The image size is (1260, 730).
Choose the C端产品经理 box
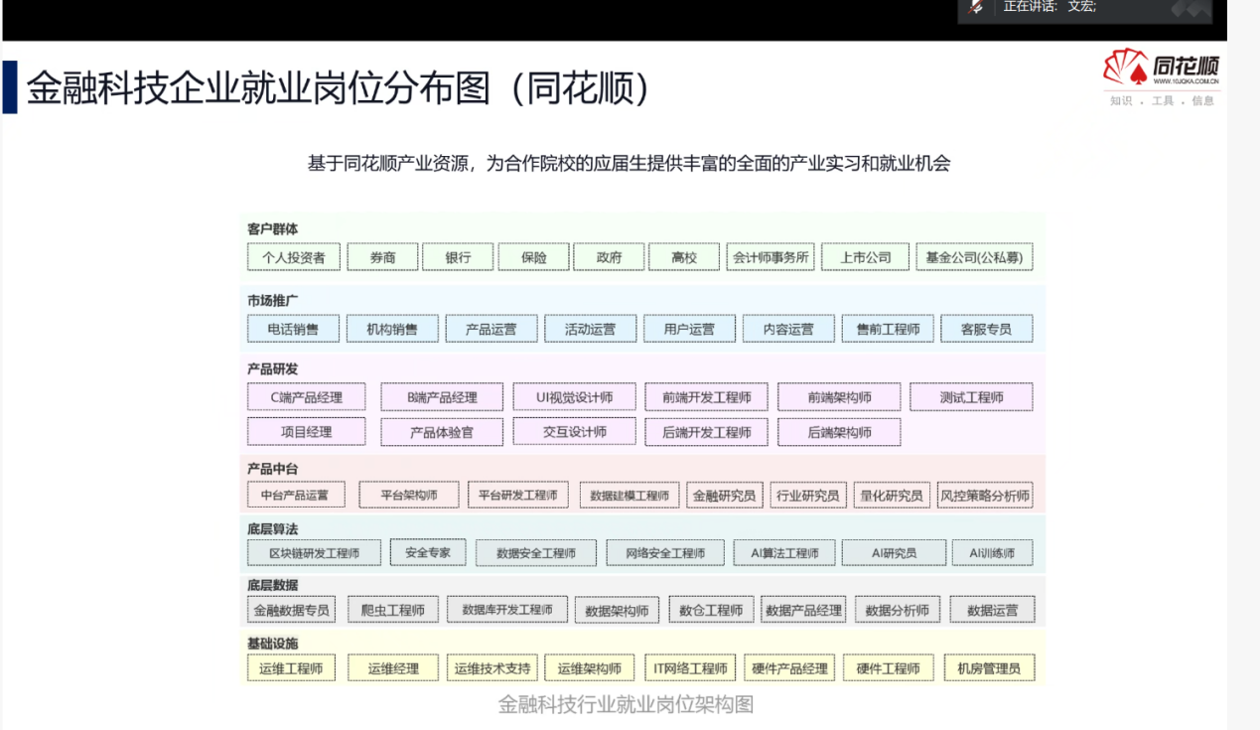[306, 397]
